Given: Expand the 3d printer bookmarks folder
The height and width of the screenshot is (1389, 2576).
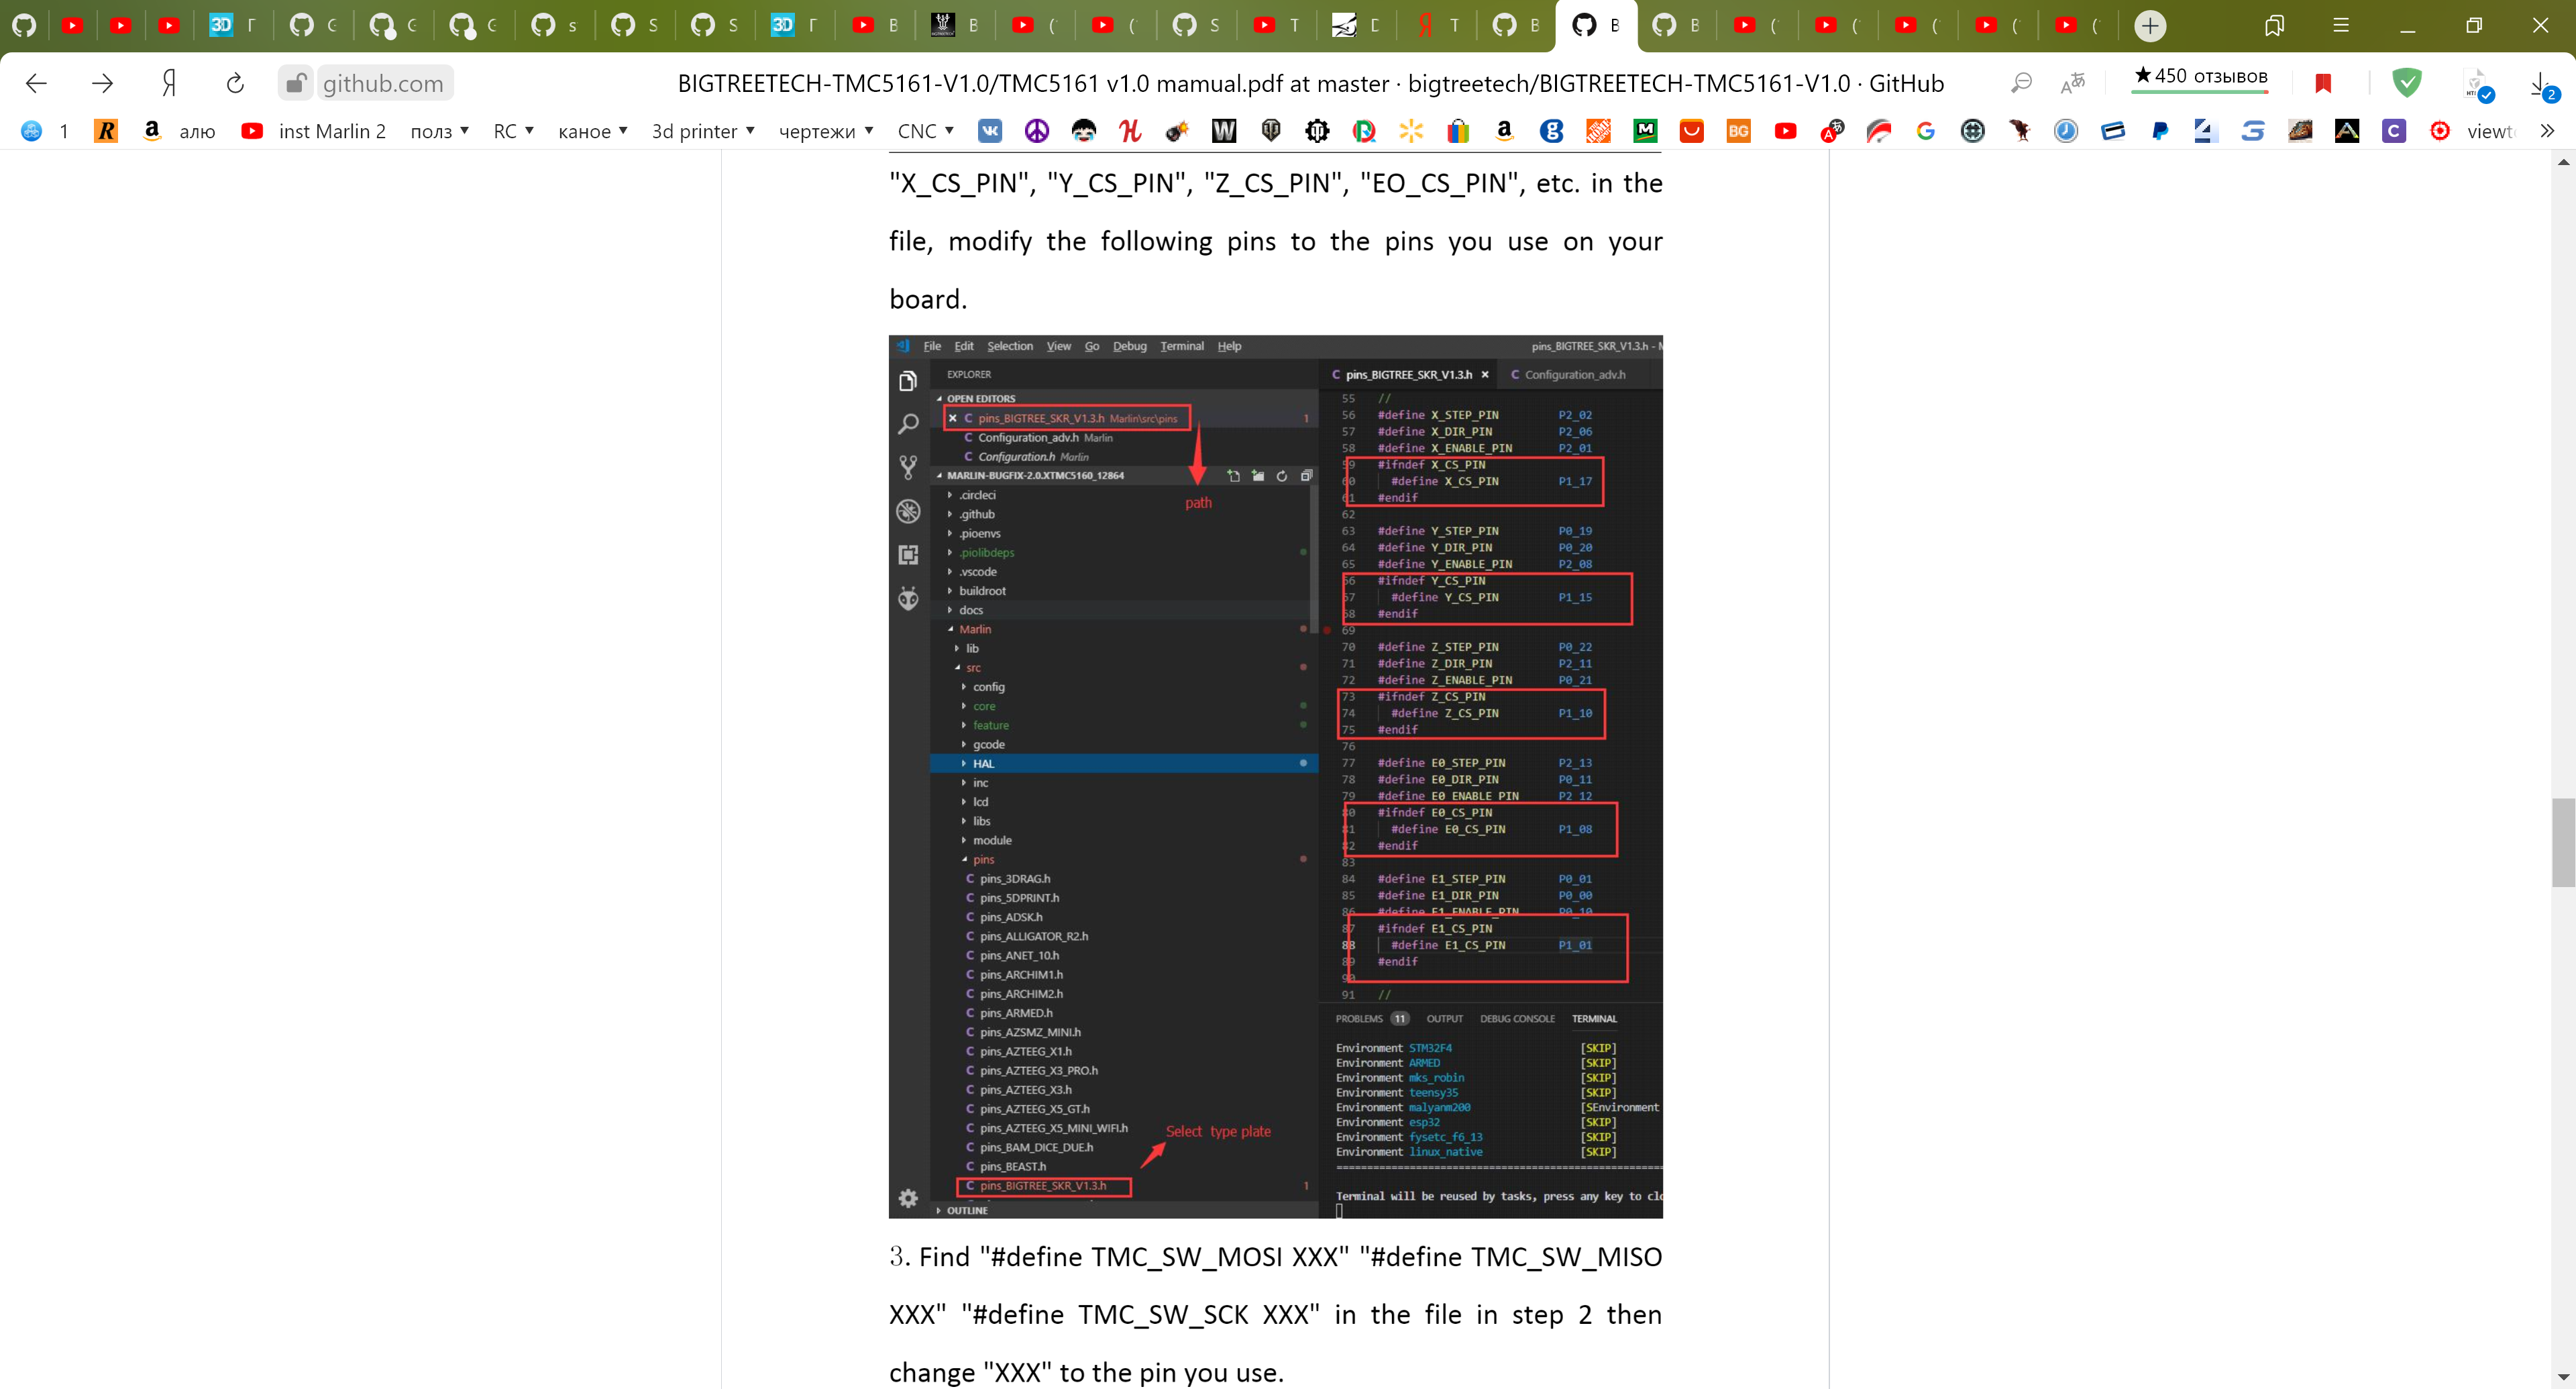Looking at the screenshot, I should pos(704,131).
